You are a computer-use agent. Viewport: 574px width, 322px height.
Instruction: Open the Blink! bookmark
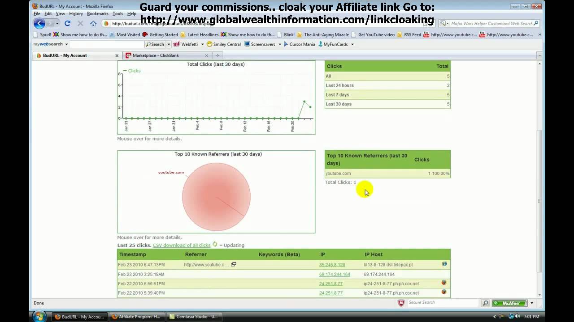point(286,34)
